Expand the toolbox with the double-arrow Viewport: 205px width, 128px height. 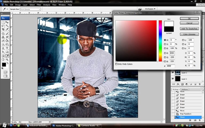click(x=2, y=14)
